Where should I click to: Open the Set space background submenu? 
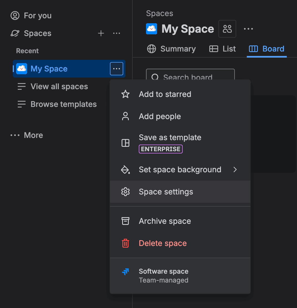click(180, 170)
